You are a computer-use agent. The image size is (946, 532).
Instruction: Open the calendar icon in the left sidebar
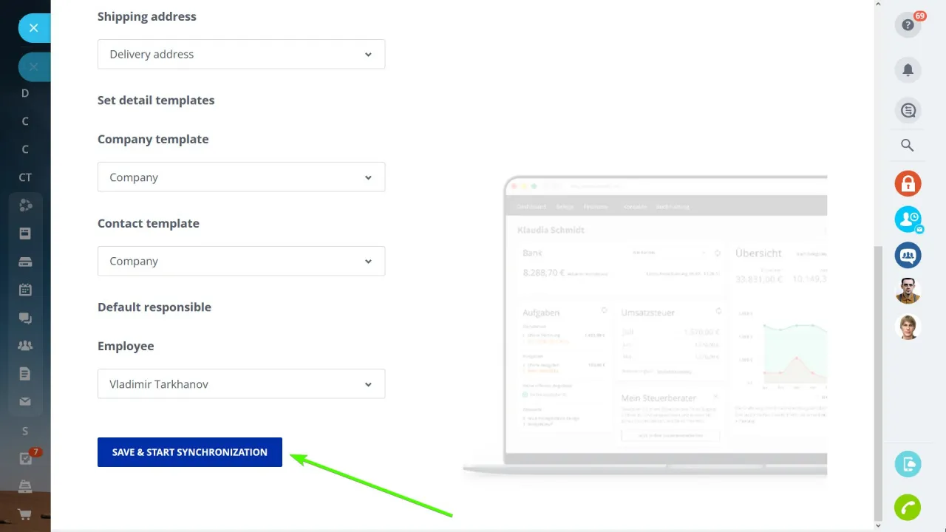pyautogui.click(x=25, y=290)
